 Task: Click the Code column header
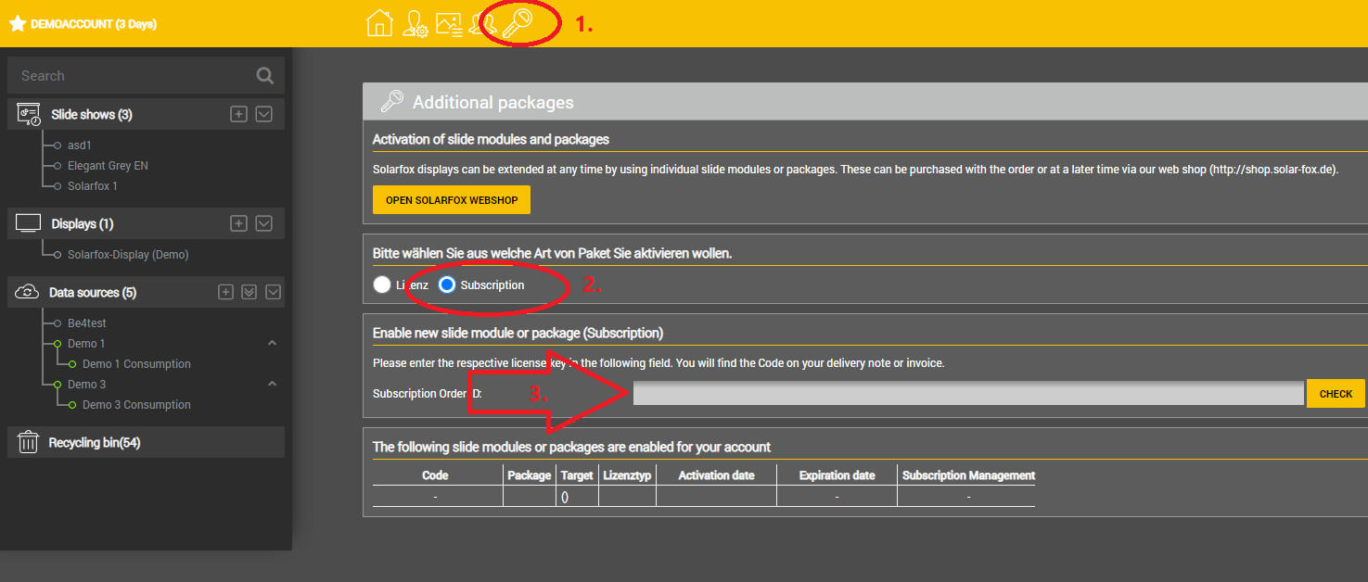(435, 475)
